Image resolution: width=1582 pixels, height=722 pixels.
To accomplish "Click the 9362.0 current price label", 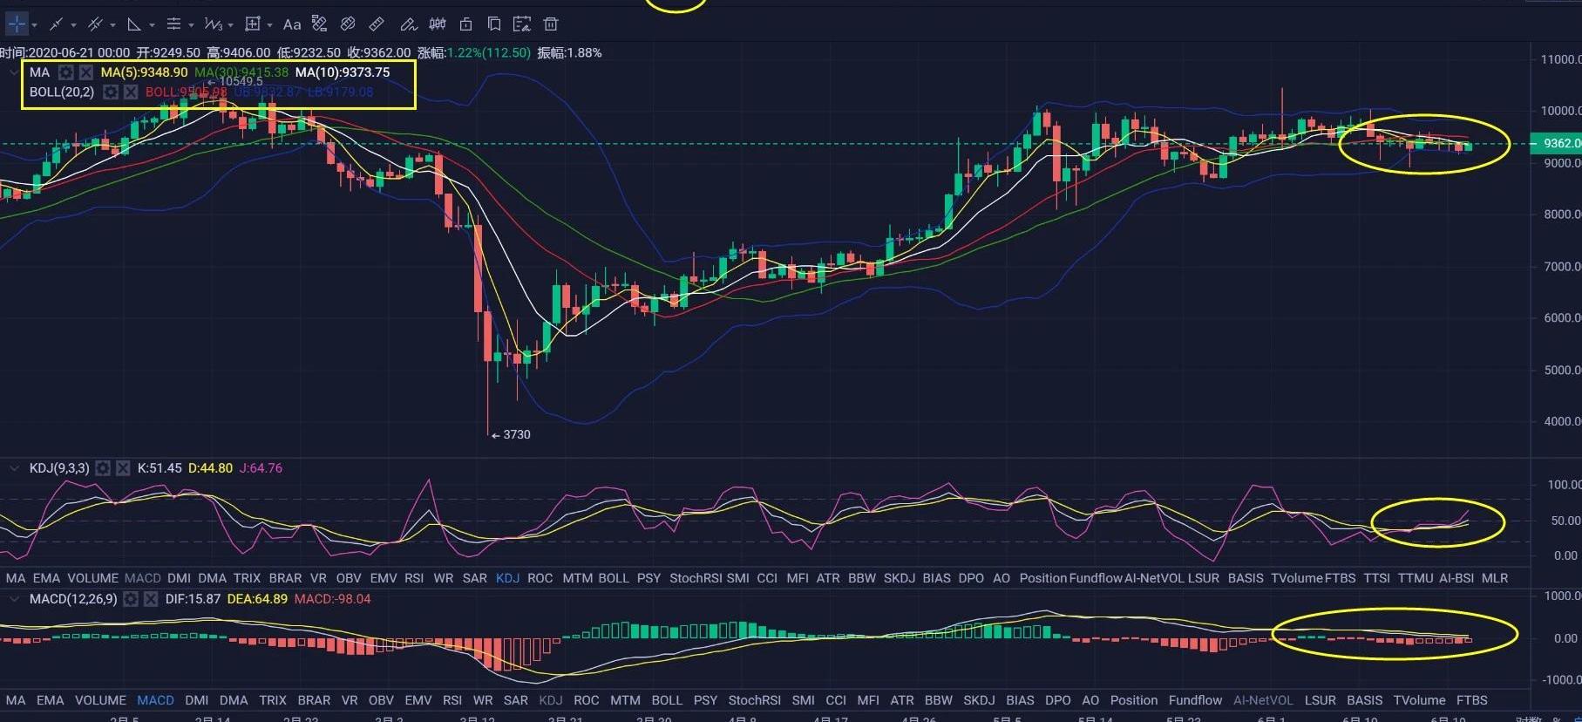I will click(1559, 144).
